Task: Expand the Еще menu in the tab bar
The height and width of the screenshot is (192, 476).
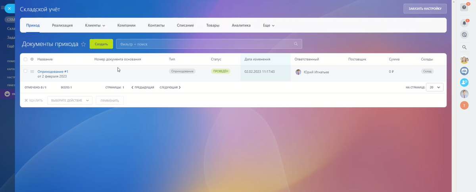Action: coord(269,25)
